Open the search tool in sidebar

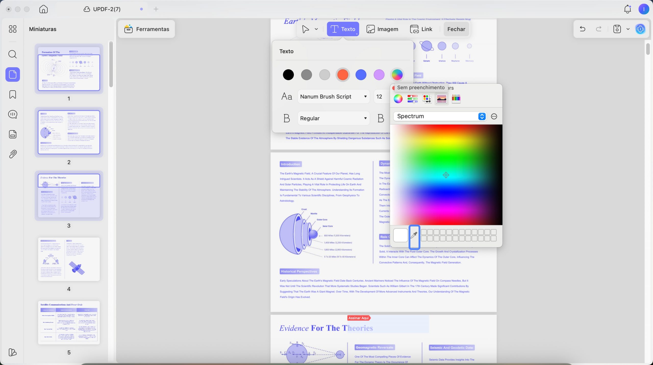tap(12, 54)
